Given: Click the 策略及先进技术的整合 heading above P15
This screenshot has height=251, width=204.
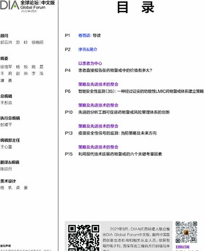Looking at the screenshot, I should point(98,147).
